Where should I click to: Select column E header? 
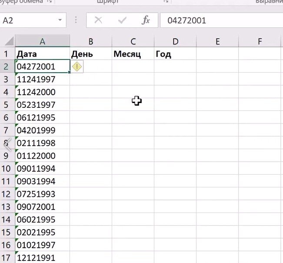[217, 41]
